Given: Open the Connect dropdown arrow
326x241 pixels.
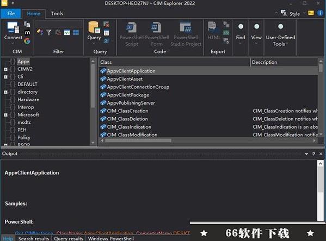Looking at the screenshot, I should coord(13,43).
